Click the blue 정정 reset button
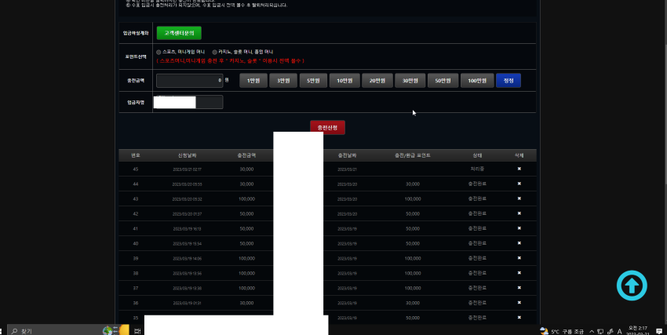This screenshot has height=335, width=667. point(508,80)
